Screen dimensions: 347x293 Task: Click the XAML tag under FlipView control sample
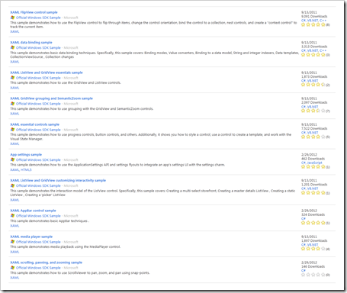14,31
